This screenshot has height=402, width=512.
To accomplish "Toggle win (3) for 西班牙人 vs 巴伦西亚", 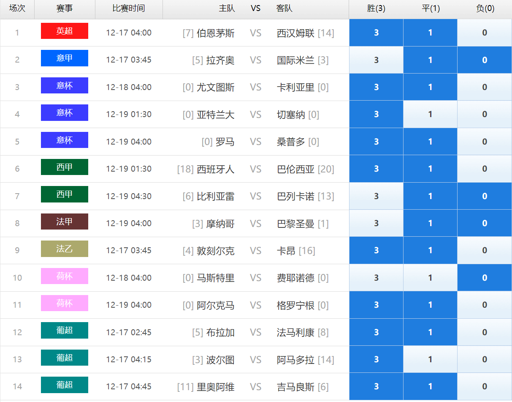I will [x=376, y=169].
